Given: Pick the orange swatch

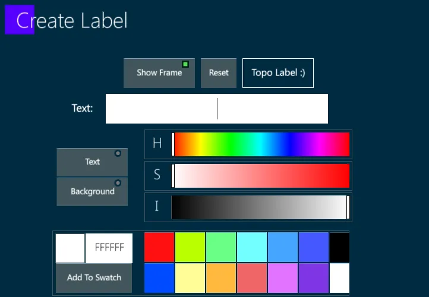Looking at the screenshot, I should tap(221, 278).
